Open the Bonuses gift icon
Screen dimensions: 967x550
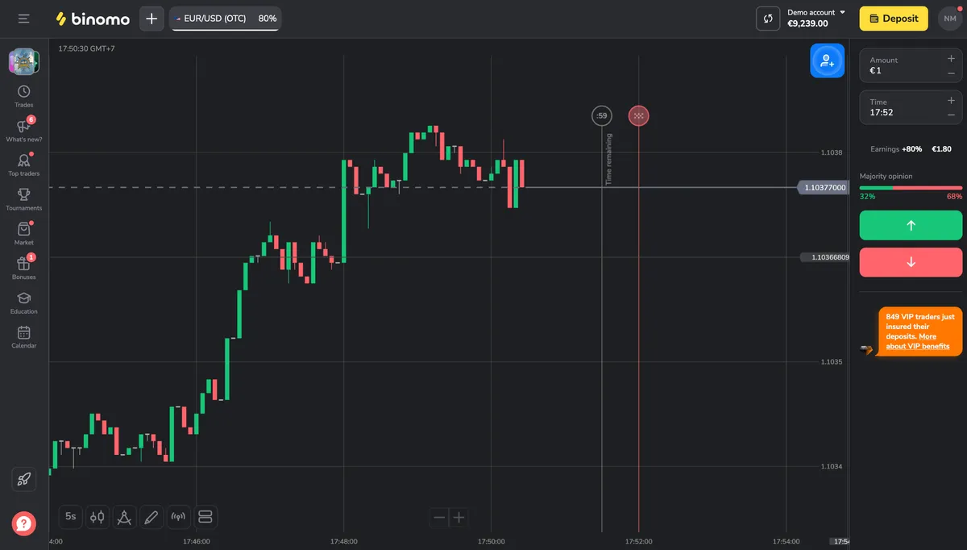(24, 268)
